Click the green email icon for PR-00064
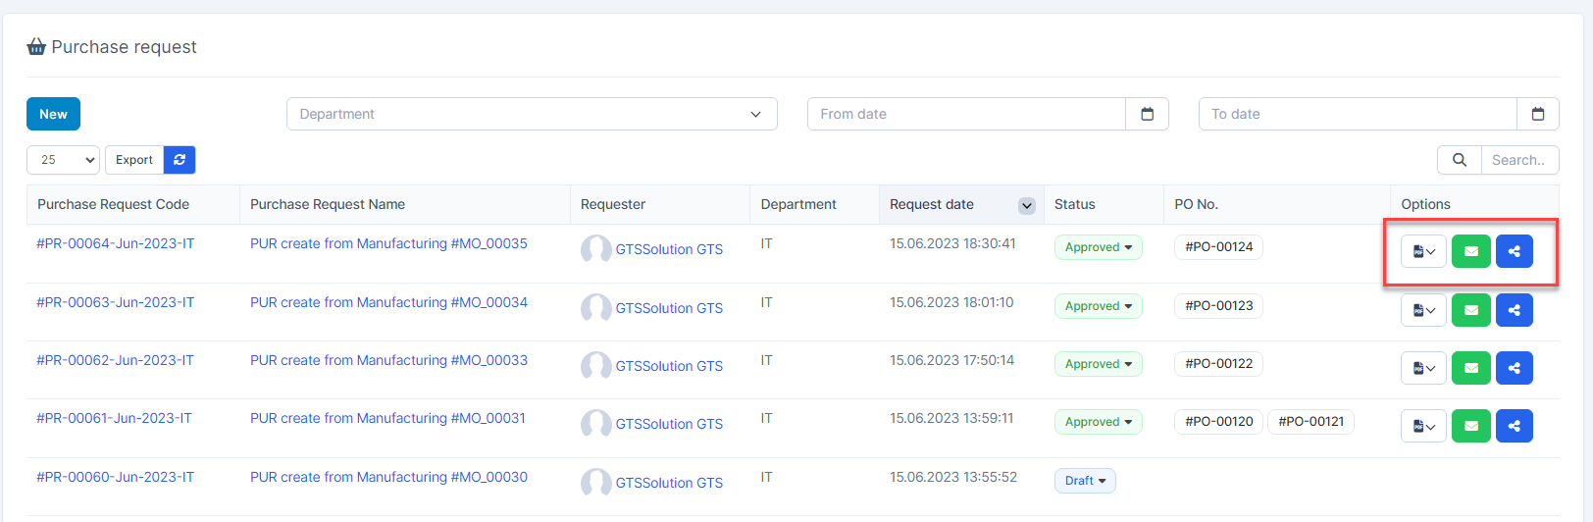The image size is (1593, 522). (x=1470, y=251)
